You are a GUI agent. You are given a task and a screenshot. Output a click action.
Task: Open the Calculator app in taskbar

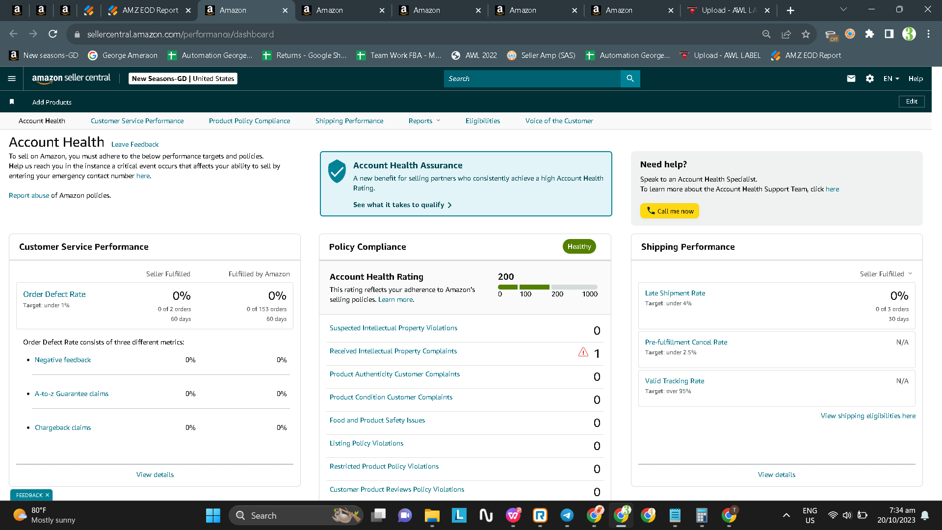702,515
